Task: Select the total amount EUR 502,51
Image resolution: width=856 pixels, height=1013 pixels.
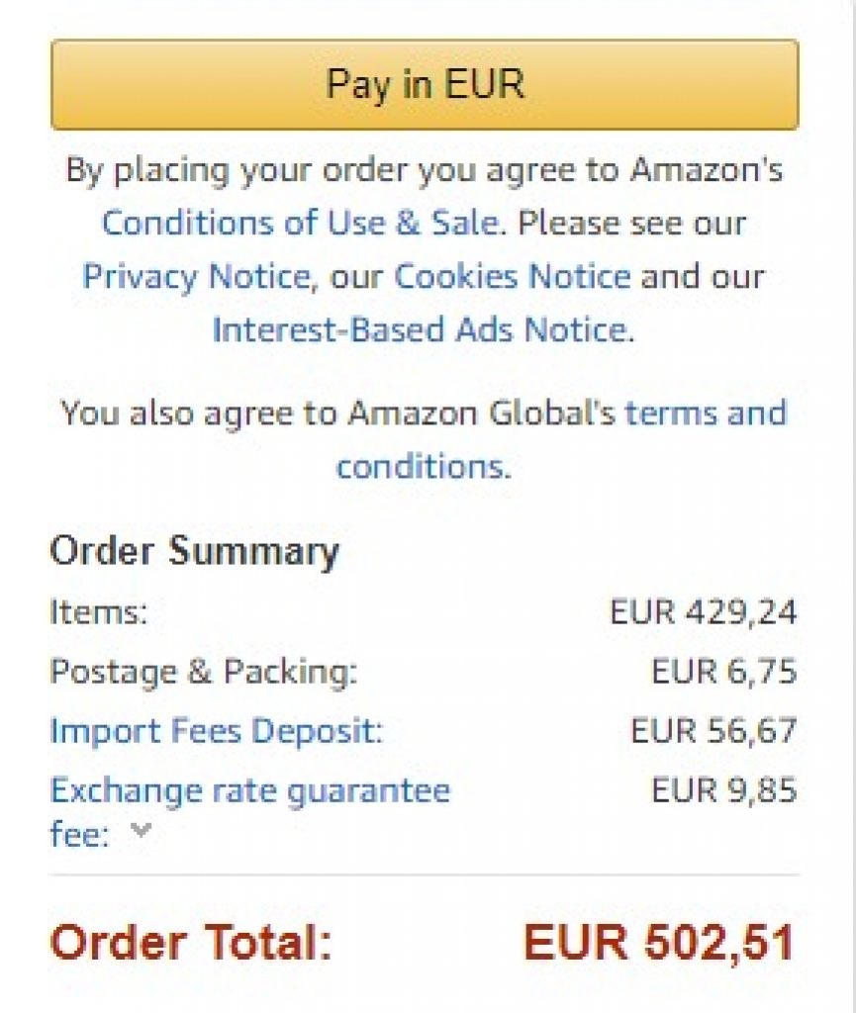Action: coord(659,943)
